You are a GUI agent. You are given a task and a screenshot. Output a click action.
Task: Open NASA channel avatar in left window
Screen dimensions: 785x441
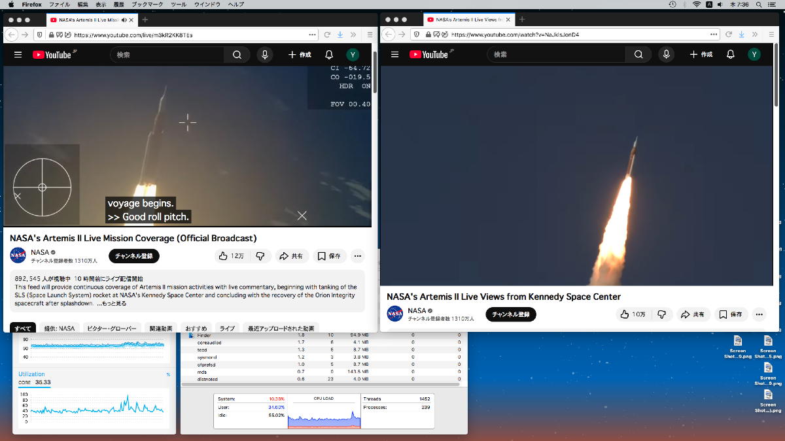coord(18,255)
